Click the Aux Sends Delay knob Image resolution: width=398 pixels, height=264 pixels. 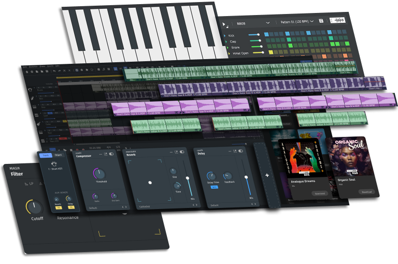click(69, 199)
